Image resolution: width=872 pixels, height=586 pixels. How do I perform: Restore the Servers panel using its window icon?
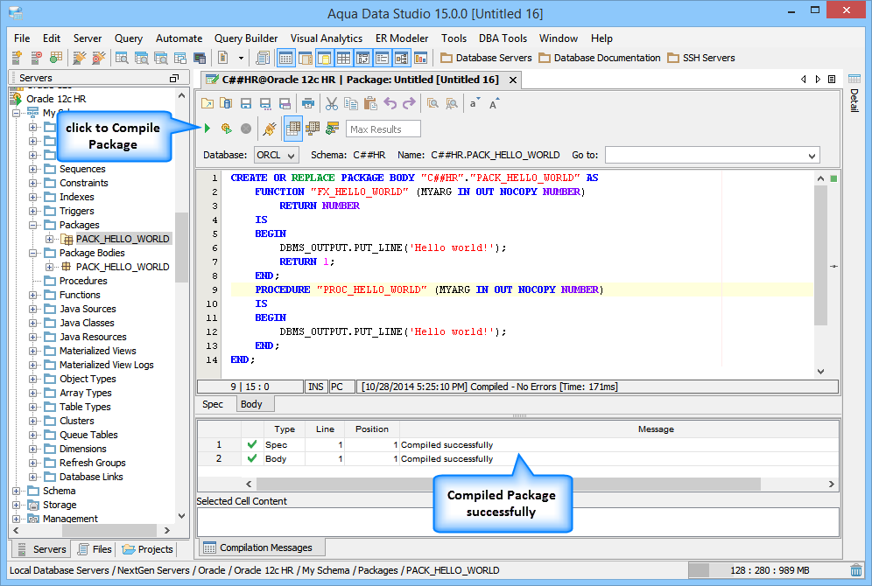coord(173,79)
